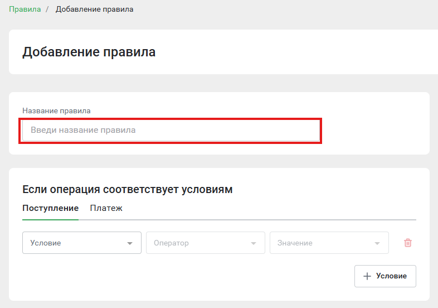Click the Введи название правила placeholder text

pyautogui.click(x=83, y=130)
